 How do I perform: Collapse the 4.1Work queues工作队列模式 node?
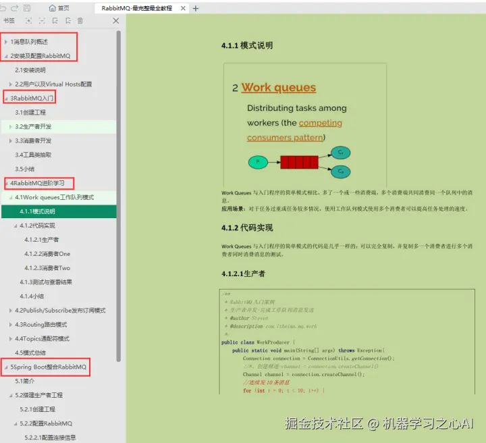pyautogui.click(x=11, y=197)
